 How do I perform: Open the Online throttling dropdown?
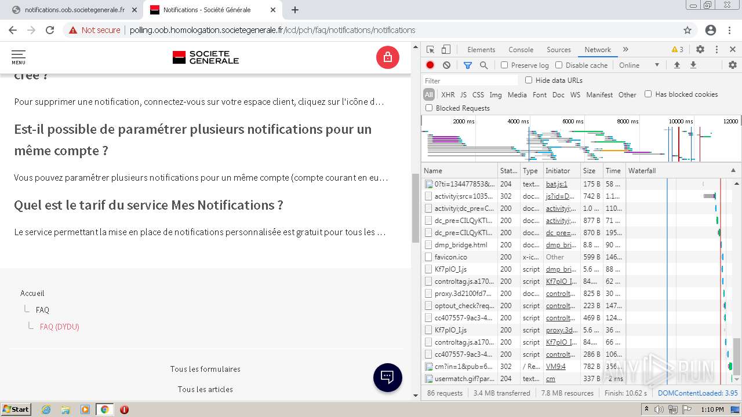click(639, 65)
